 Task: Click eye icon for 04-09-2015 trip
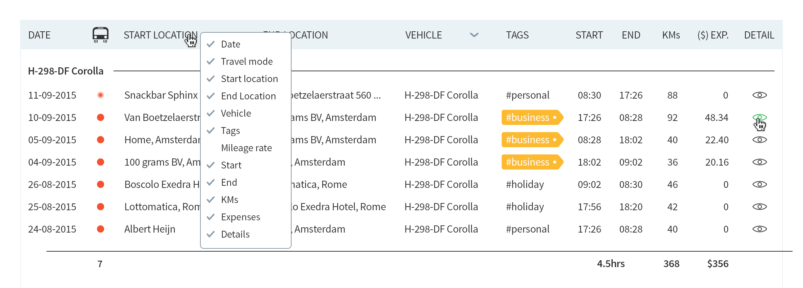tap(759, 162)
